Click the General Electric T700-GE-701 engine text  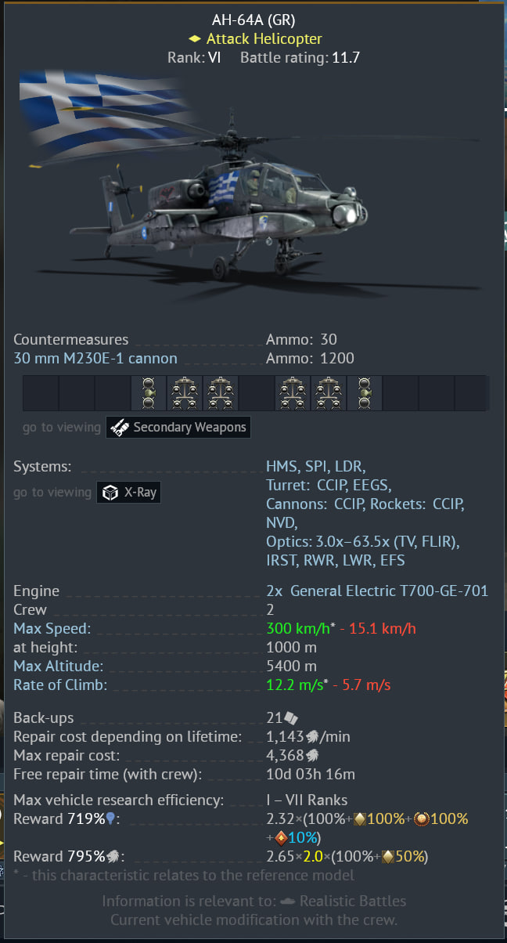click(389, 591)
